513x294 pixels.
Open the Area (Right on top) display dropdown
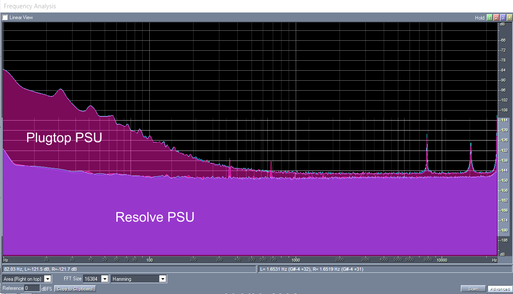coord(27,279)
